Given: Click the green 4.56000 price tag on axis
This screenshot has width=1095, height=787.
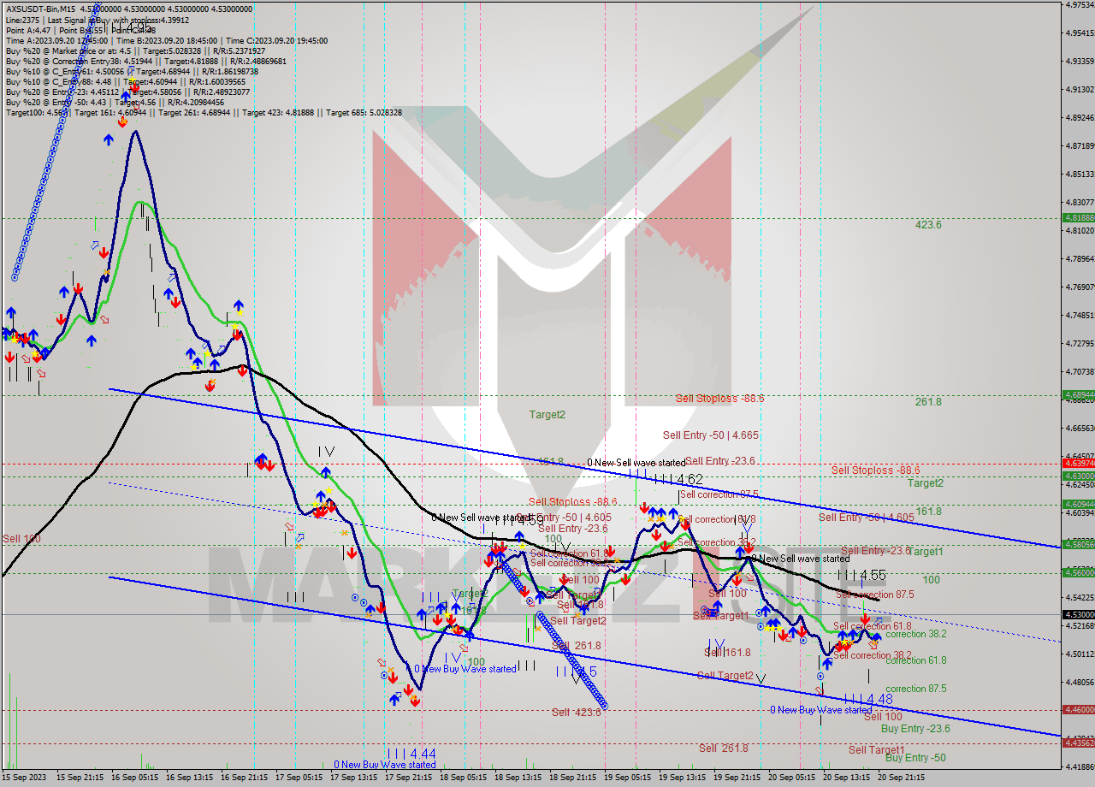Looking at the screenshot, I should [1079, 572].
